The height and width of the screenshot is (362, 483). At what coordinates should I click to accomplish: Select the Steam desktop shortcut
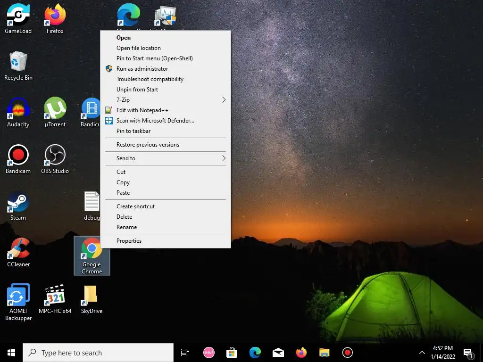pyautogui.click(x=18, y=206)
